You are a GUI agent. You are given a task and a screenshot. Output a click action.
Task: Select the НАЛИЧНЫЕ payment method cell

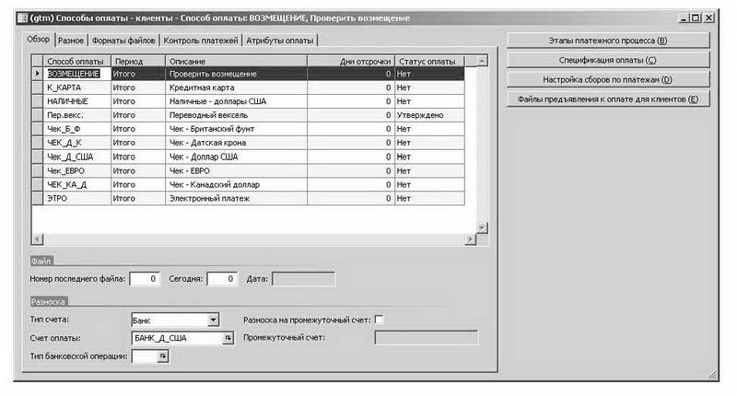(77, 101)
